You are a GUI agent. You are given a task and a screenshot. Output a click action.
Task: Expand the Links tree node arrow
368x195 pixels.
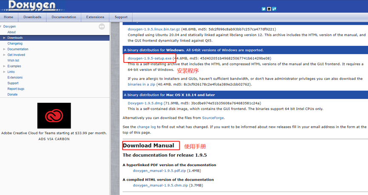pyautogui.click(x=4, y=72)
